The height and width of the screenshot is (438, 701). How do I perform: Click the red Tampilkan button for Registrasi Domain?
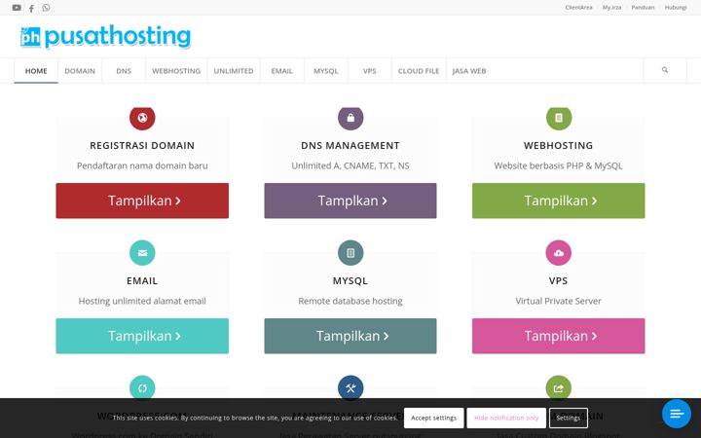click(142, 201)
